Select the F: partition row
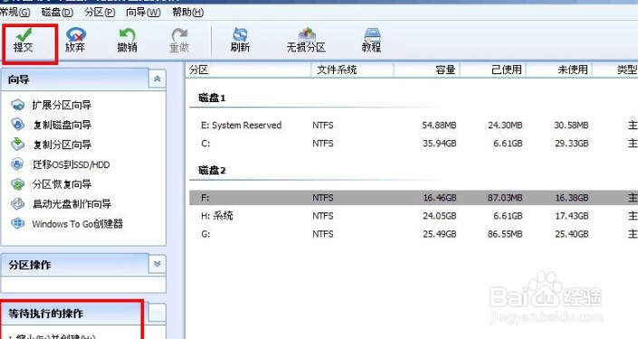This screenshot has height=339, width=638. pyautogui.click(x=414, y=198)
